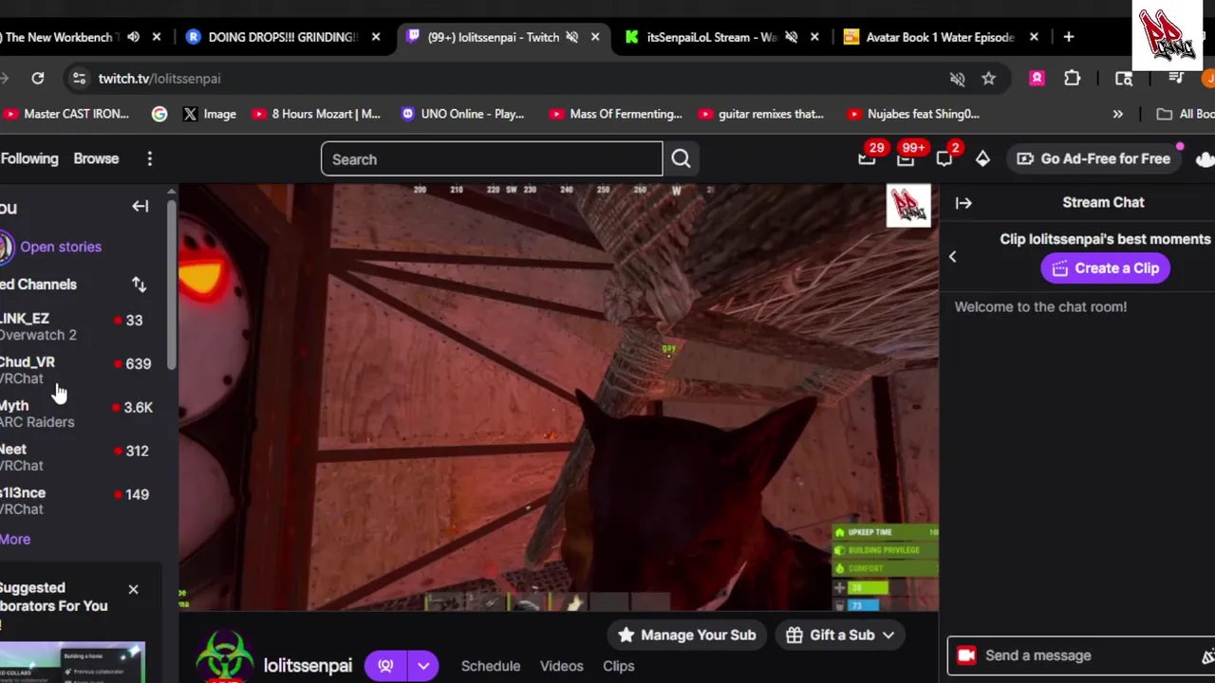The height and width of the screenshot is (683, 1215).
Task: Open the Schedule tab on the channel
Action: tap(491, 666)
